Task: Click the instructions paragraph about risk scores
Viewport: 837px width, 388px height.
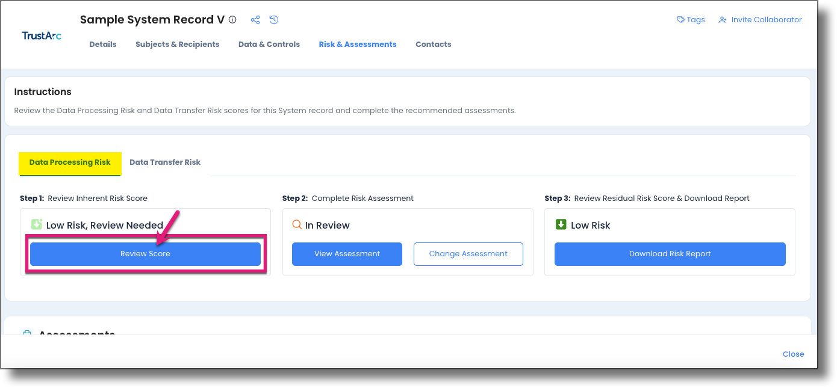Action: coord(265,111)
